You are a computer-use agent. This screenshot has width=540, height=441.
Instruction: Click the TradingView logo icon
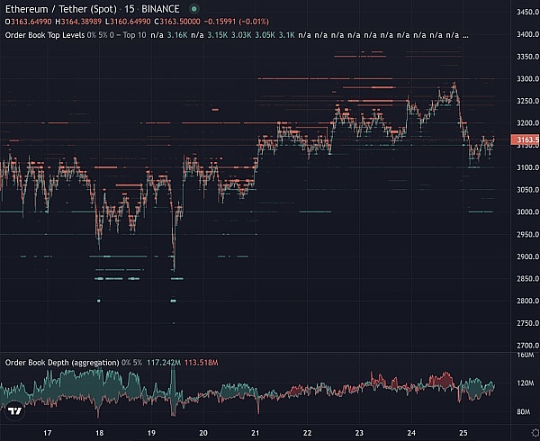tap(14, 410)
